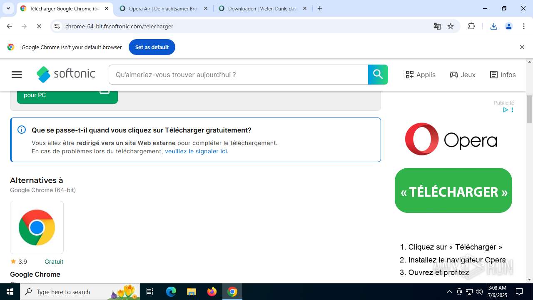Open the Google Chrome alternative thumbnail
Viewport: 533px width, 300px height.
(37, 227)
